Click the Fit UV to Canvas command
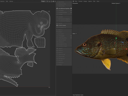Image resolution: width=128 pixels, height=96 pixels. point(61,25)
